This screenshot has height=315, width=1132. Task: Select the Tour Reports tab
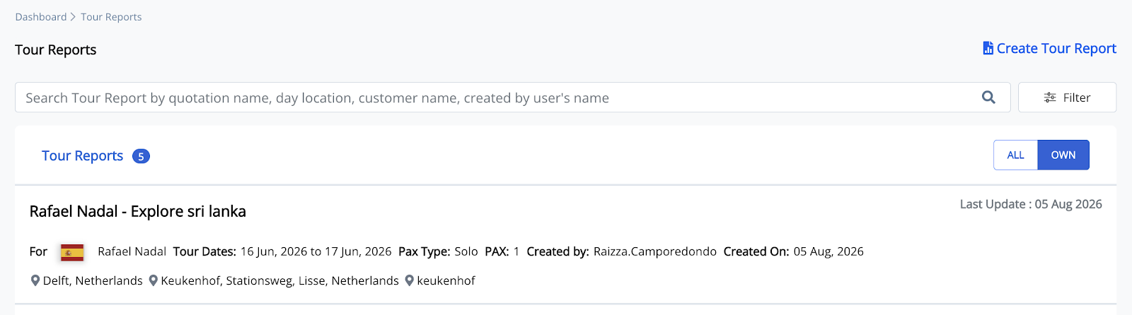pyautogui.click(x=82, y=156)
